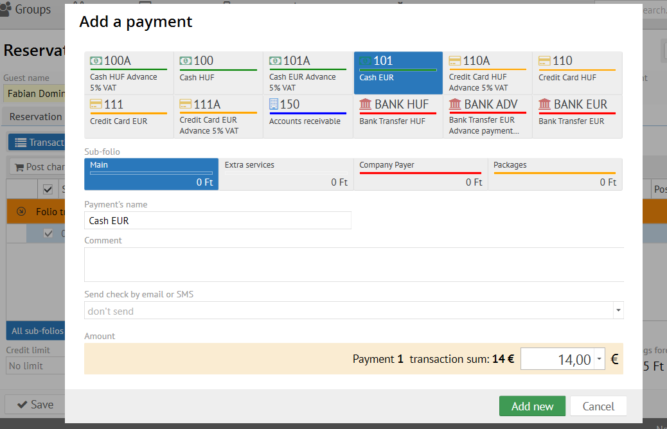Choose the 100 Cash HUF payment type
The width and height of the screenshot is (667, 429).
tap(218, 73)
